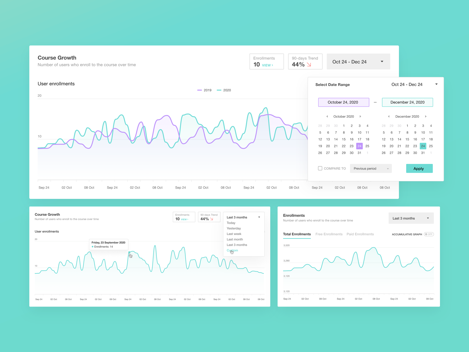This screenshot has width=469, height=352.
Task: Switch to the Free Enrollments tab
Action: click(329, 234)
